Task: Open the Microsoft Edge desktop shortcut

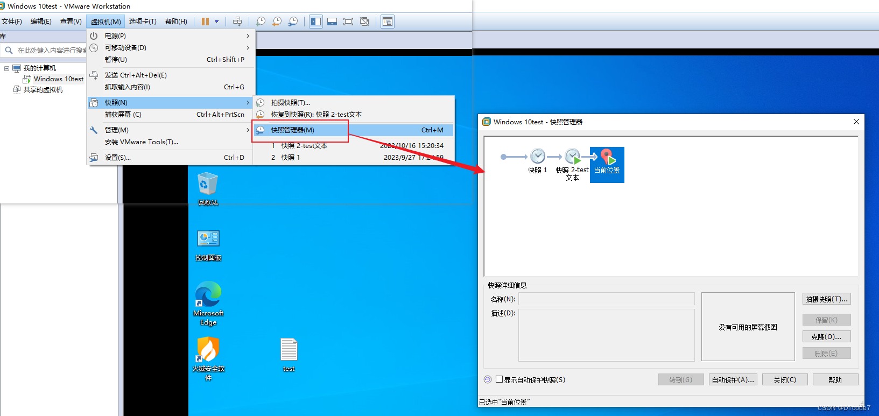Action: coord(208,304)
